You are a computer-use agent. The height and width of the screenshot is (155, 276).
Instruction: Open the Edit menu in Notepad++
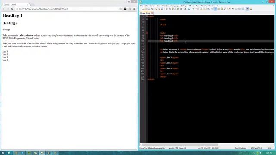(x=146, y=6)
